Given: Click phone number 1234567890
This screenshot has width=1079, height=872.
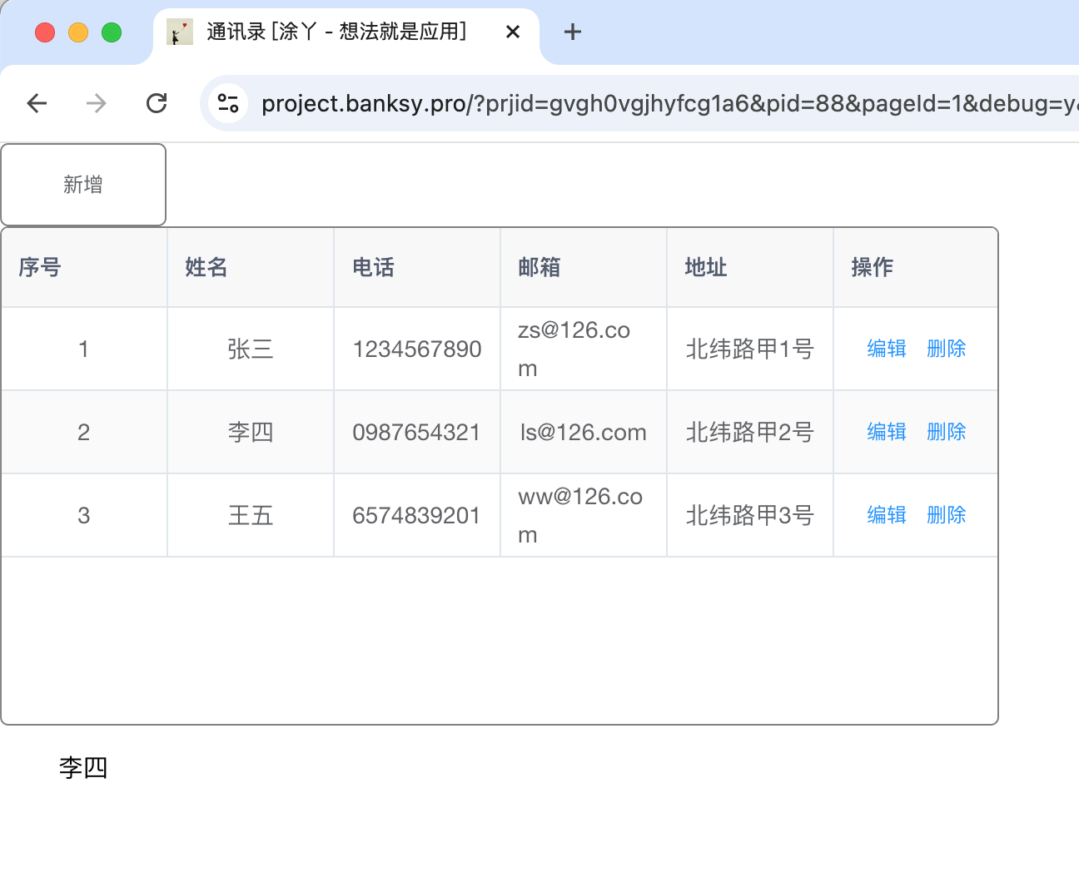Looking at the screenshot, I should [x=417, y=349].
